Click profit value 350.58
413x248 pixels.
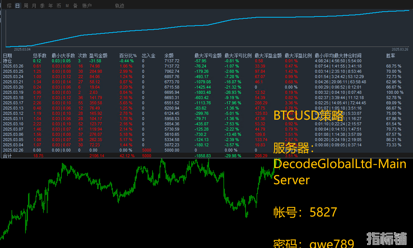[x=96, y=103]
